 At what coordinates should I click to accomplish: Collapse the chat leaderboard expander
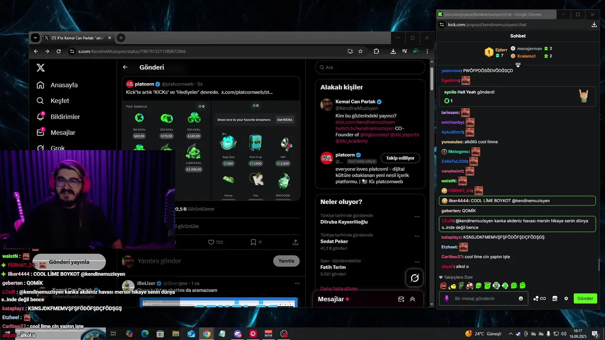[x=518, y=65]
